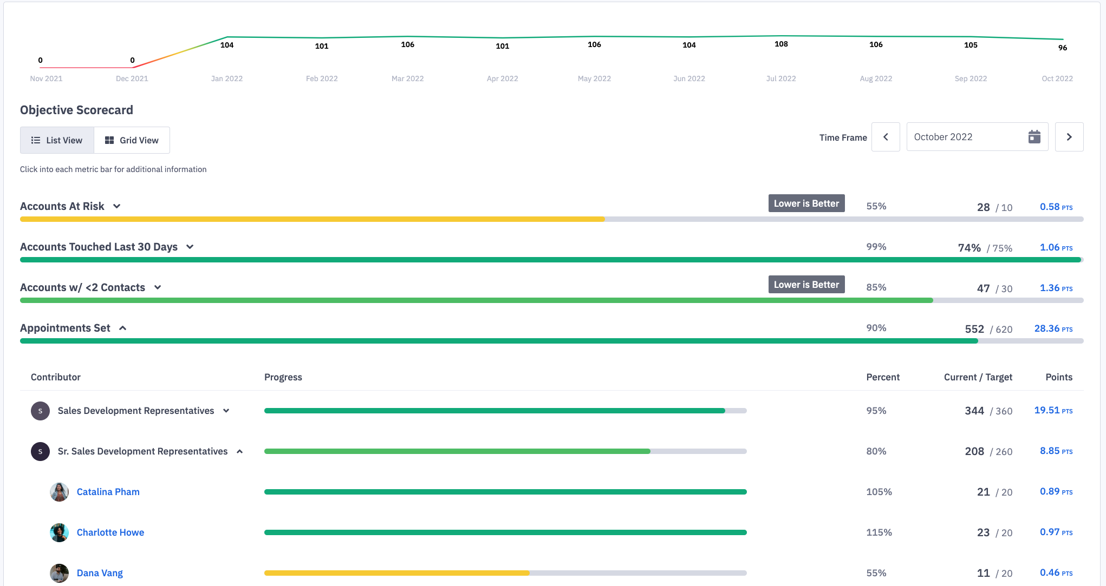Click the 'Lower is Better' badge on Accounts w/ <2 Contacts

click(806, 285)
